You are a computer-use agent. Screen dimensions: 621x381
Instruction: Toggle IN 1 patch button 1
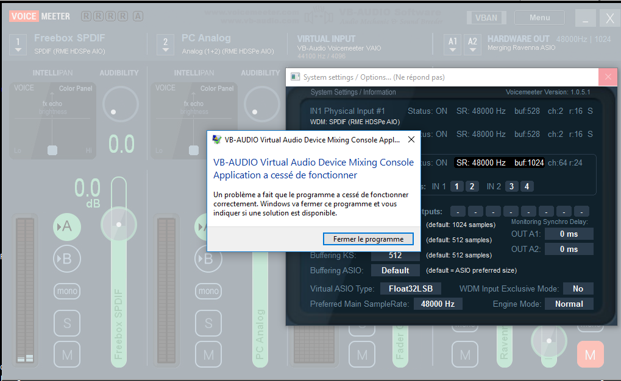tap(456, 186)
